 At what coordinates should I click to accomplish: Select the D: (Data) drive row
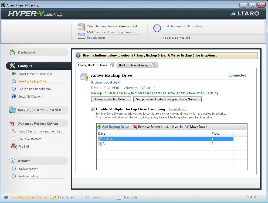click(165, 139)
